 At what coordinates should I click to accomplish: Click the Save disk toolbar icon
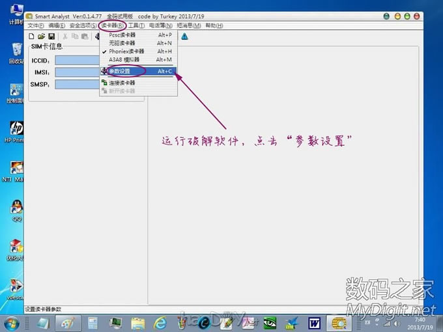(51, 36)
